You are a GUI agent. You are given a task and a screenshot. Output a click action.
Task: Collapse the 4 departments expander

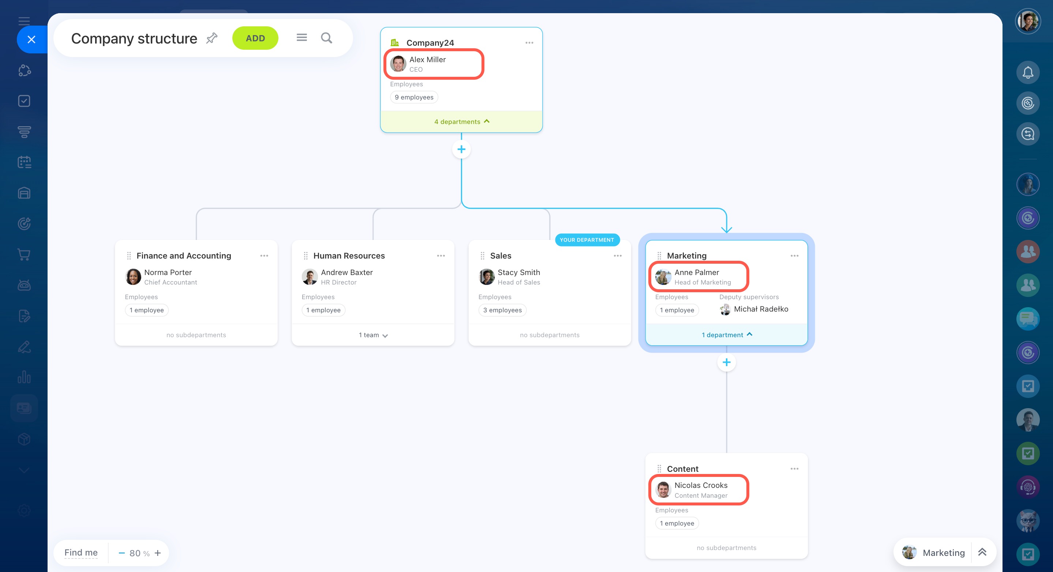461,122
